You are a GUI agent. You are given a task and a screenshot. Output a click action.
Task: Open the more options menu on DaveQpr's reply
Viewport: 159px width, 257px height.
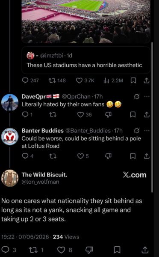pos(147,96)
